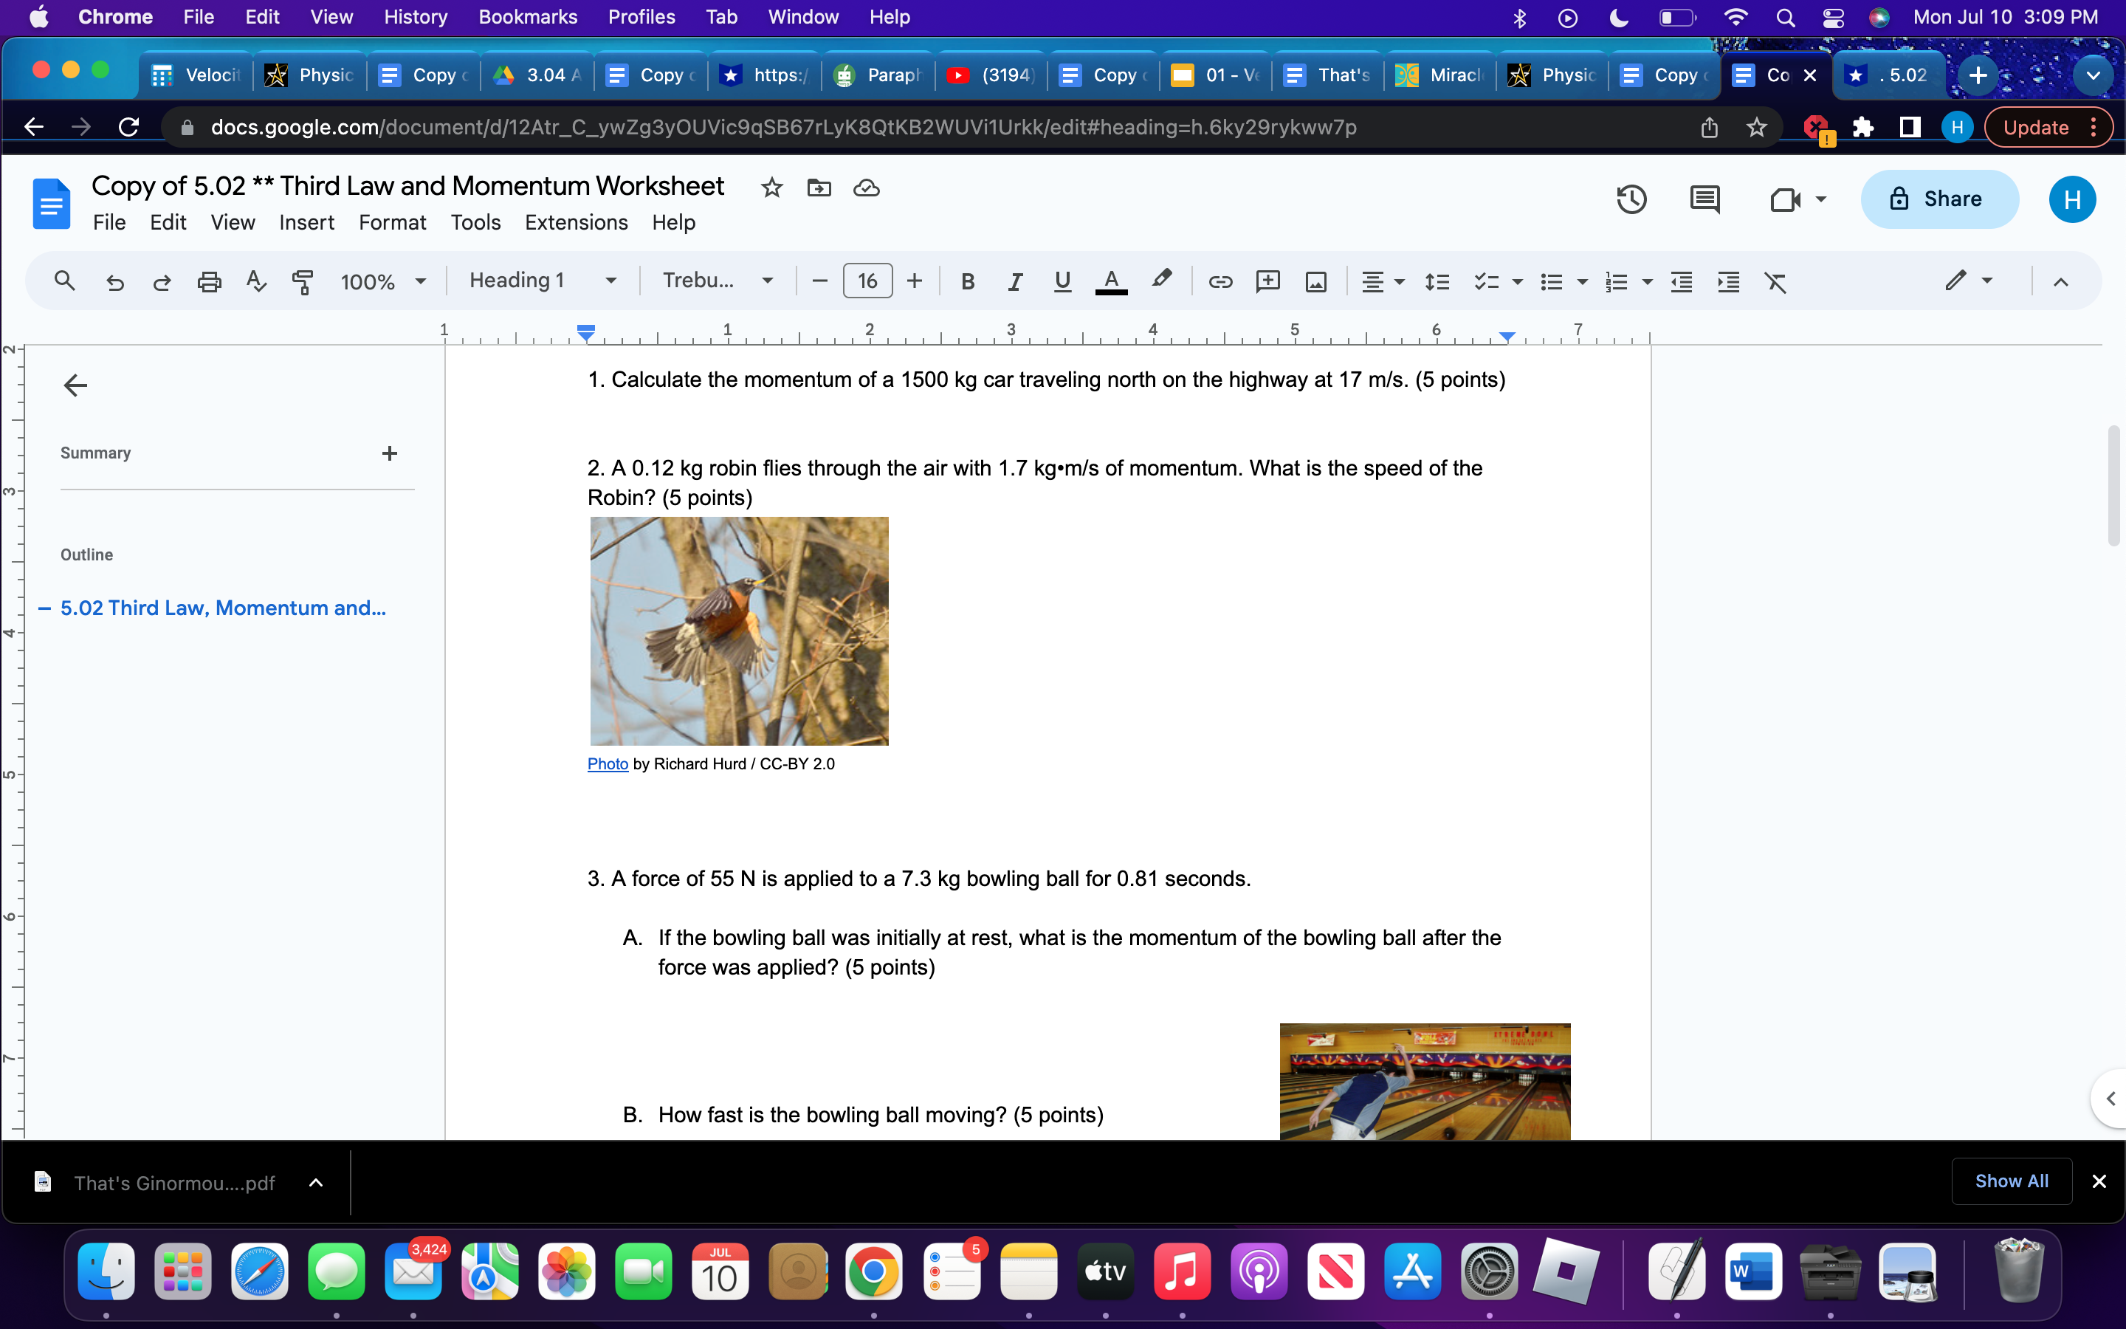Screen dimensions: 2126x1329
Task: Click the Share button
Action: (x=1939, y=199)
